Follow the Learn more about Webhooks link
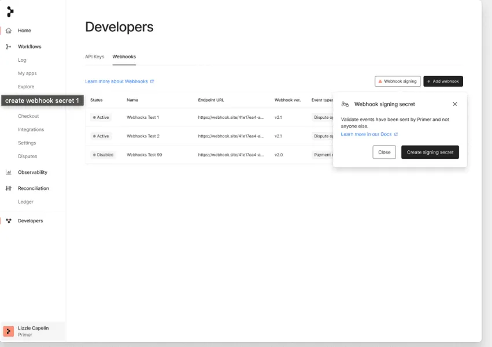 click(x=119, y=81)
